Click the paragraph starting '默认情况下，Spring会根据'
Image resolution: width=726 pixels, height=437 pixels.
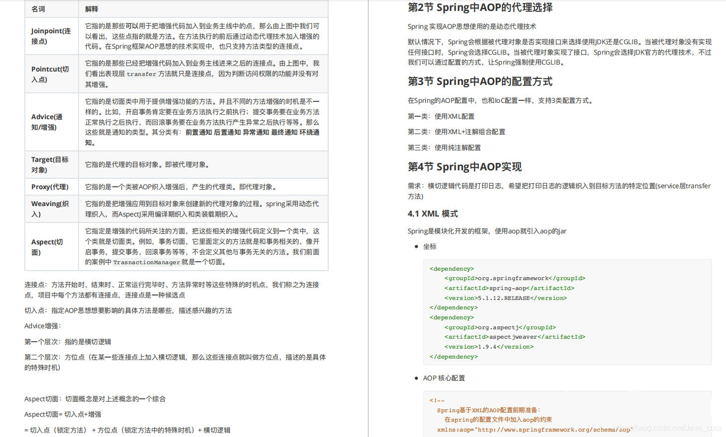(x=559, y=52)
